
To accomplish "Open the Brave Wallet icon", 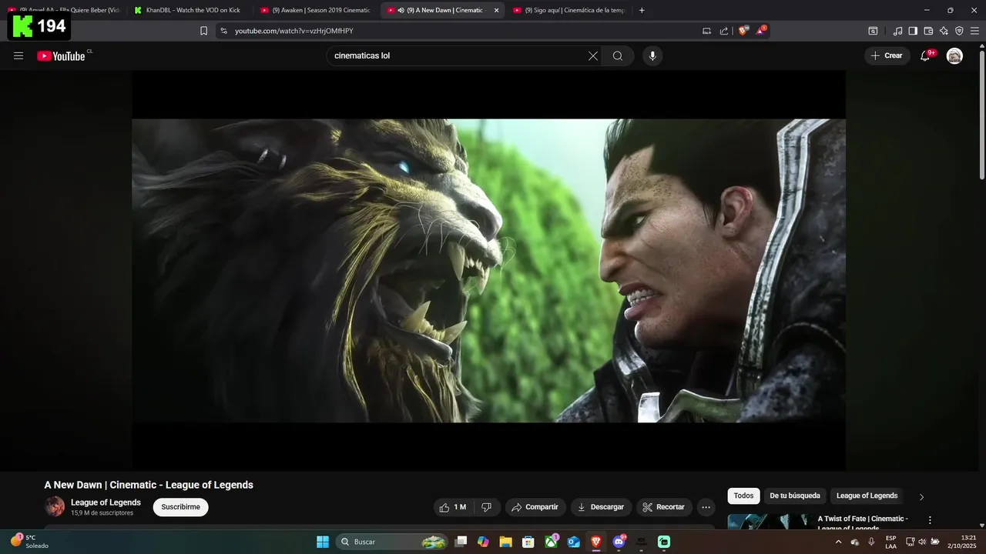I will click(928, 31).
